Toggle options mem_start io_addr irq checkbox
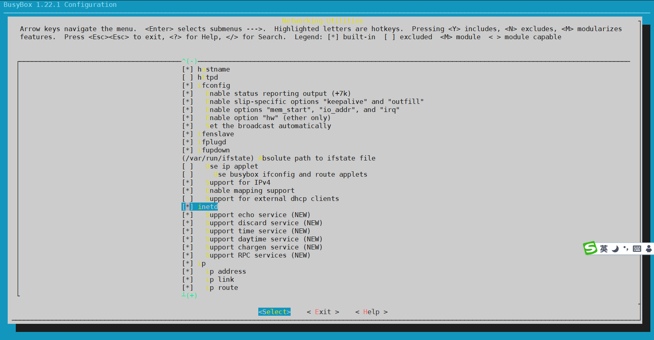The height and width of the screenshot is (340, 654). (x=188, y=110)
